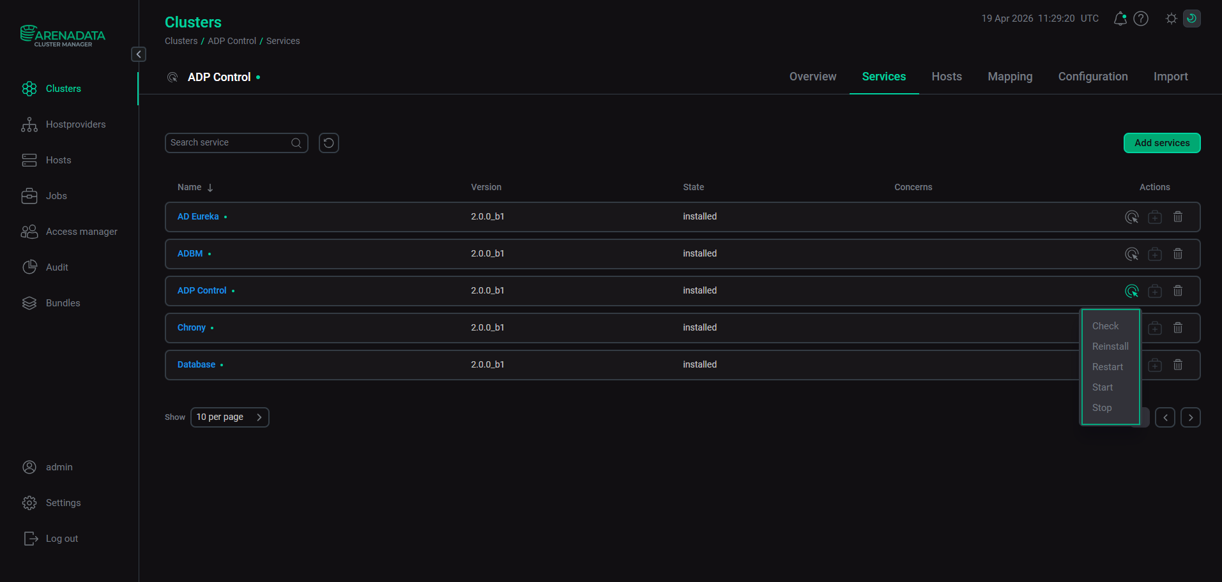Viewport: 1222px width, 582px height.
Task: Open the ADBM service link
Action: tap(190, 254)
